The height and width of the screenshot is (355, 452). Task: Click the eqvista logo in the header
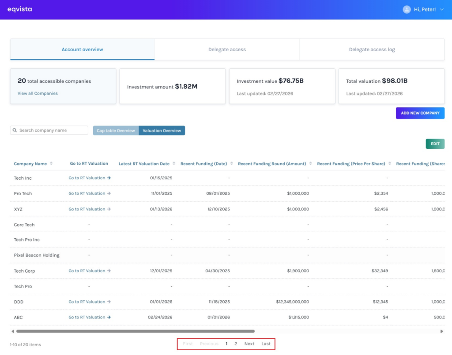[x=19, y=9]
